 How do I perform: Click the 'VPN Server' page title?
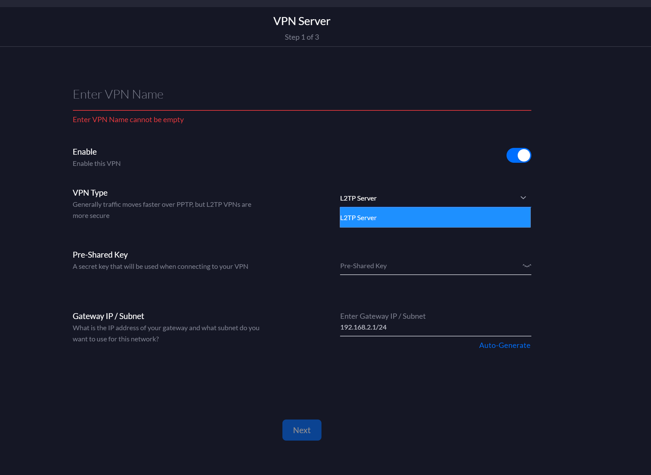point(301,21)
